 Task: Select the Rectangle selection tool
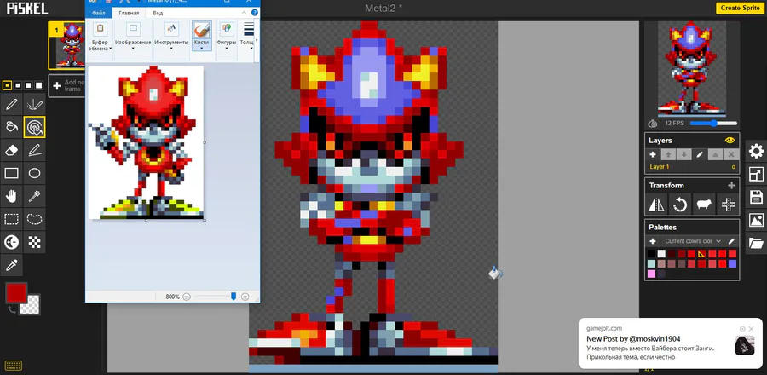pos(12,219)
